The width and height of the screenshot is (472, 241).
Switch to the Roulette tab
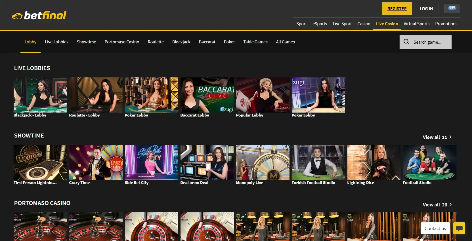pos(156,42)
